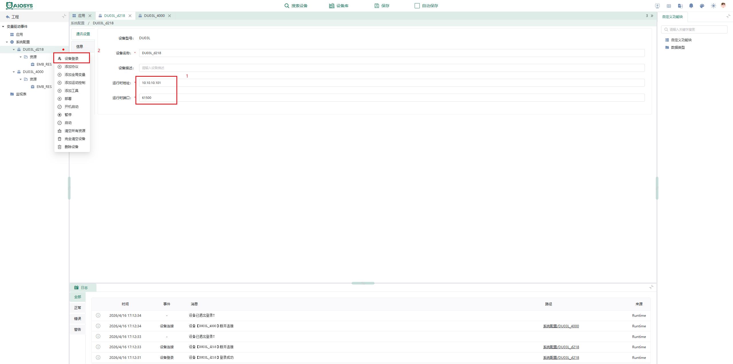Open 数据类型 folder in right panel

pyautogui.click(x=675, y=48)
